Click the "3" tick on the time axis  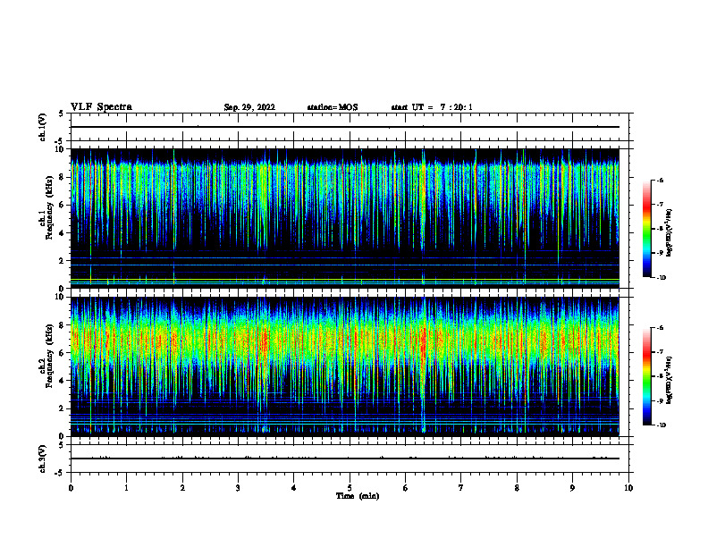[x=238, y=488]
